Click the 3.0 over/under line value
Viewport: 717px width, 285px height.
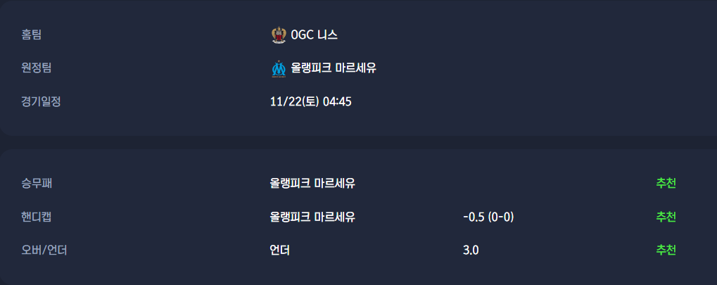(471, 250)
